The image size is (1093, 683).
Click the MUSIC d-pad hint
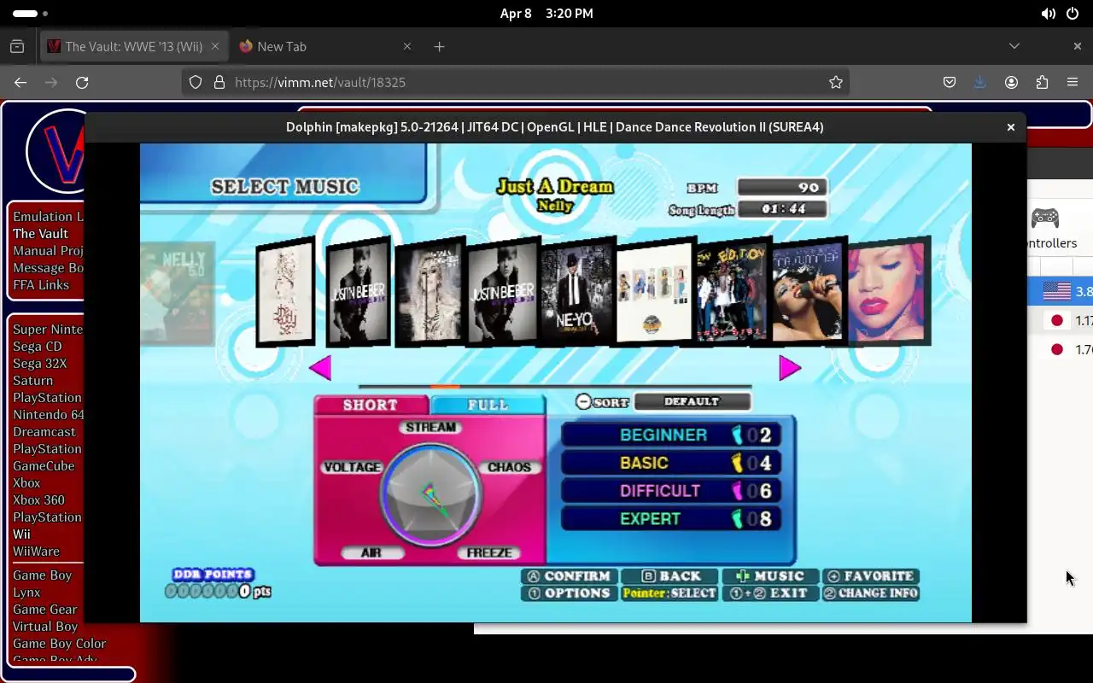(770, 576)
